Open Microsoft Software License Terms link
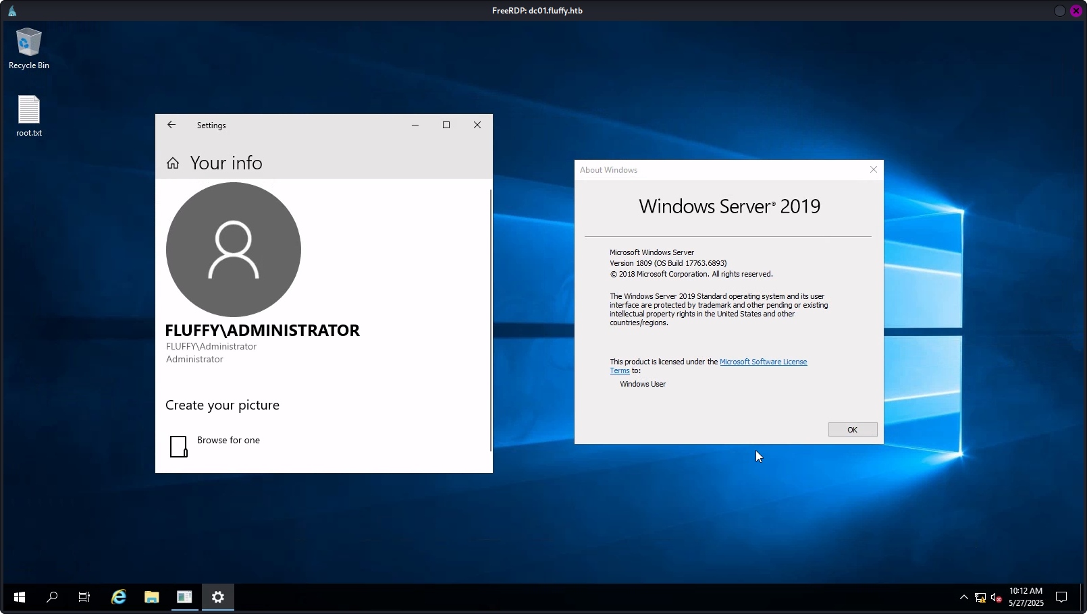1087x614 pixels. [763, 362]
